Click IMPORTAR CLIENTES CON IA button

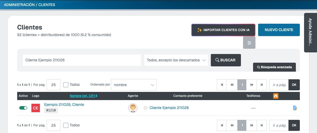coord(223,30)
